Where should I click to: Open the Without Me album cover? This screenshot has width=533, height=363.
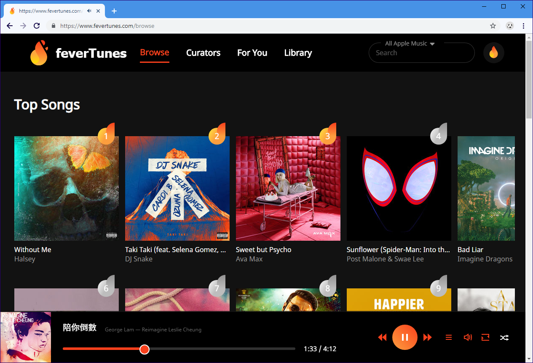pyautogui.click(x=67, y=188)
